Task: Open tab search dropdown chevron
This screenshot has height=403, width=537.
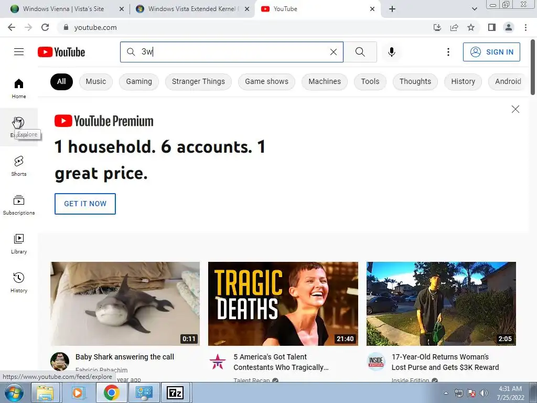Action: coord(474,9)
